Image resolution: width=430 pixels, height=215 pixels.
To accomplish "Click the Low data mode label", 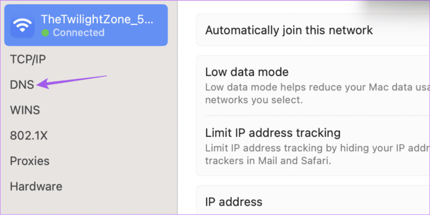I will pyautogui.click(x=247, y=72).
